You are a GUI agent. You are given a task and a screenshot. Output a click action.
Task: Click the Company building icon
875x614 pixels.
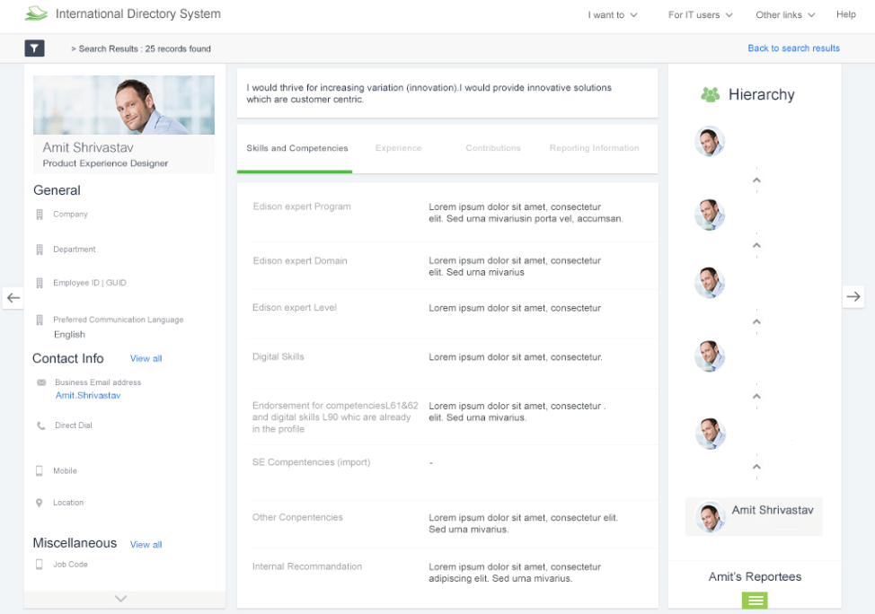(x=40, y=215)
